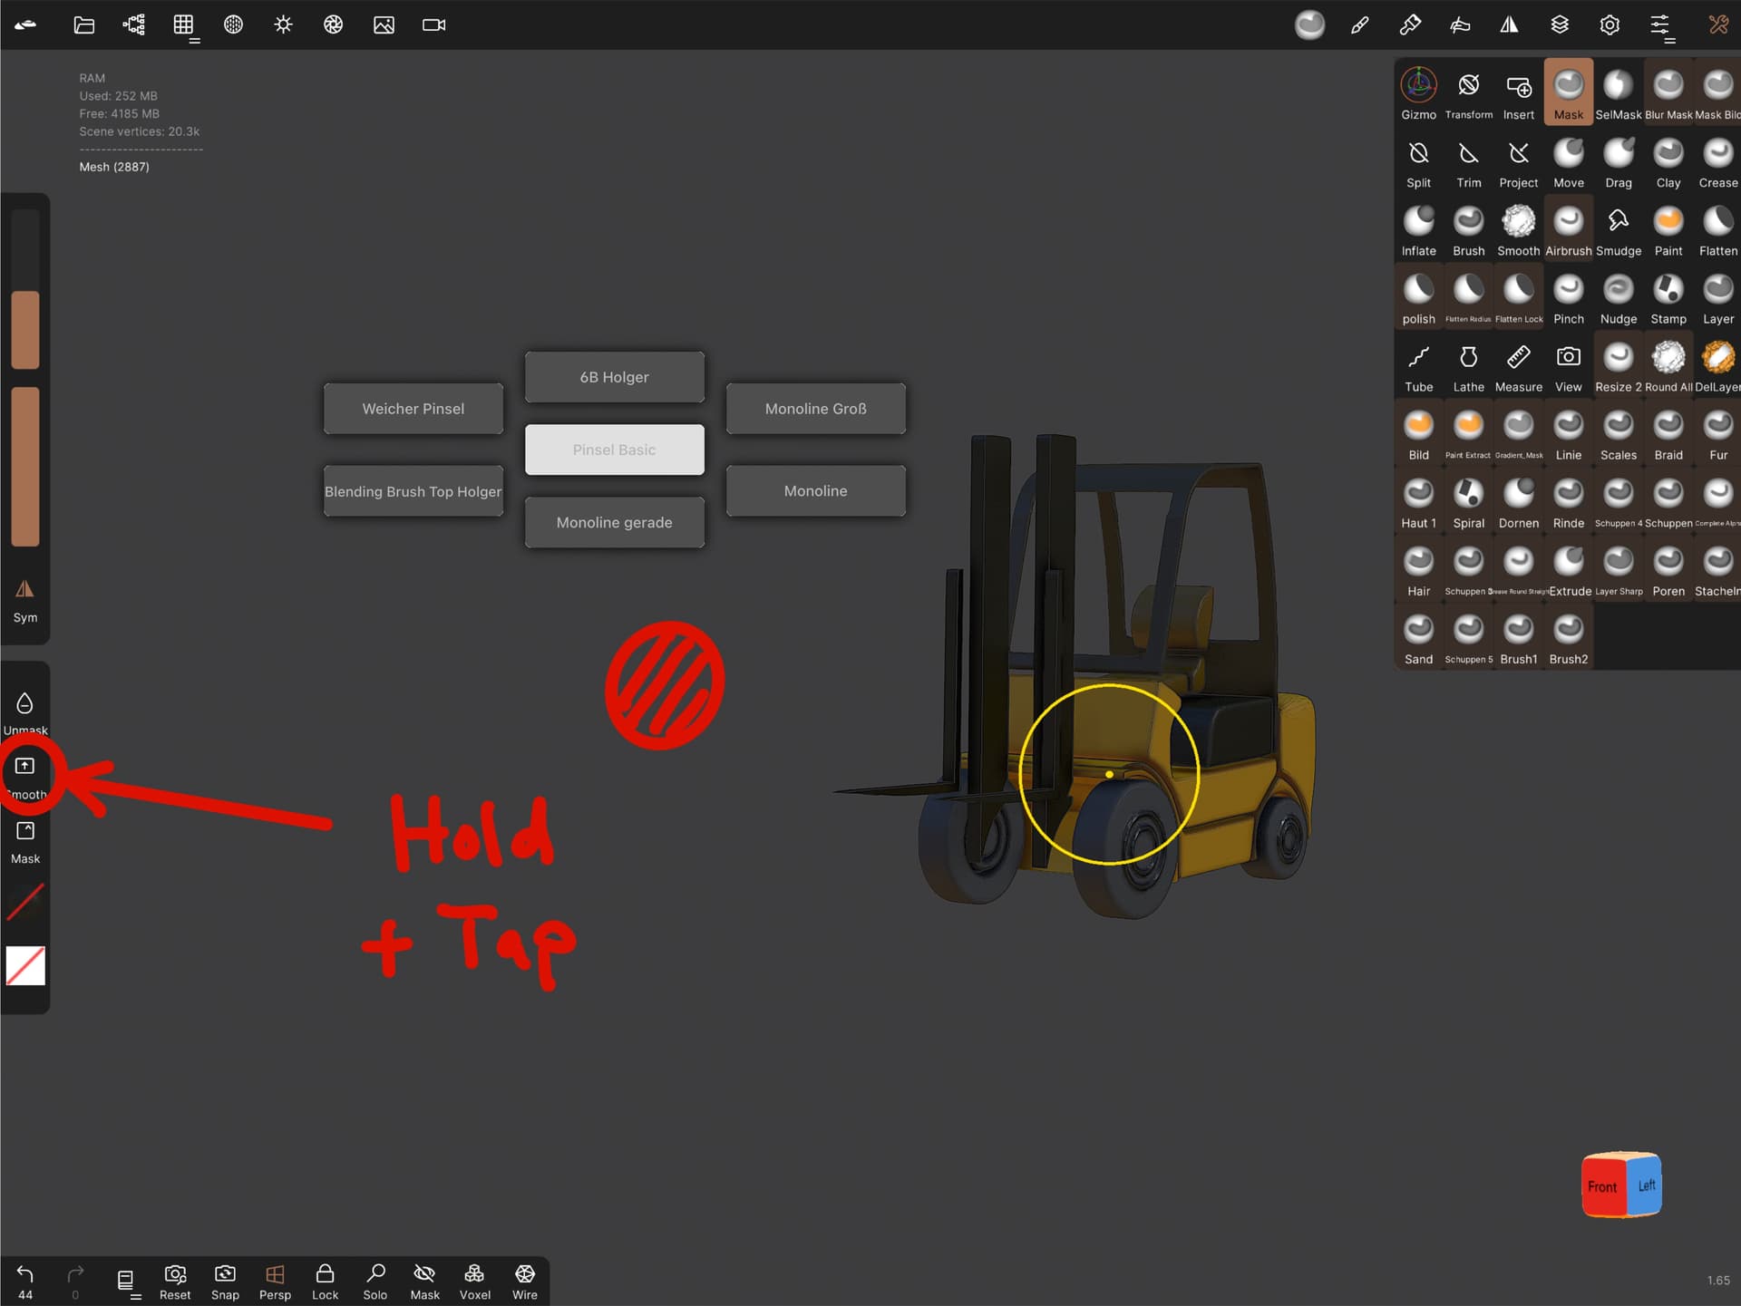Click the white color swatch with red slash
This screenshot has height=1306, width=1741.
(x=25, y=965)
